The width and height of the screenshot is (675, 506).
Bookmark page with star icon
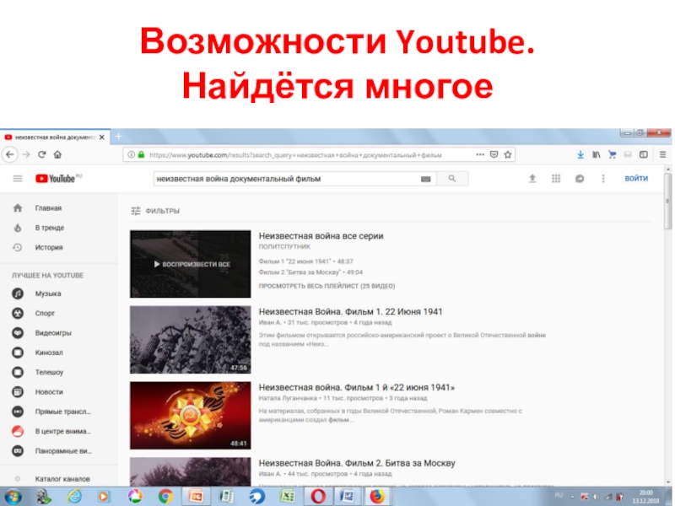pos(508,154)
